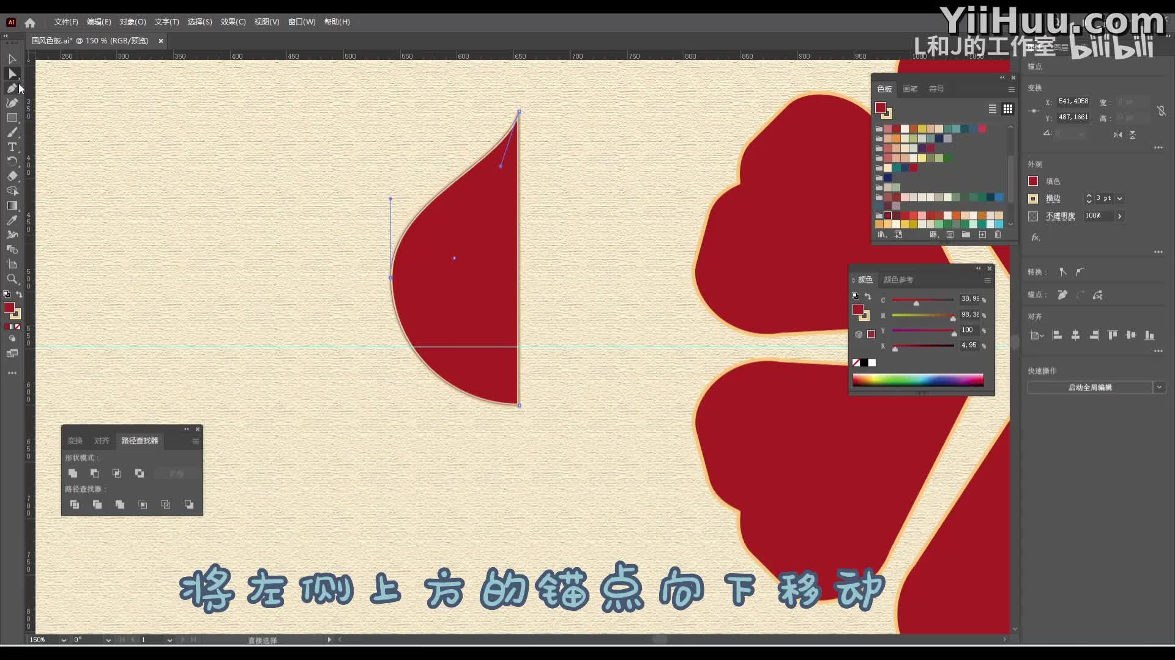Switch to the 画笔 tab
The image size is (1175, 660).
click(x=910, y=89)
